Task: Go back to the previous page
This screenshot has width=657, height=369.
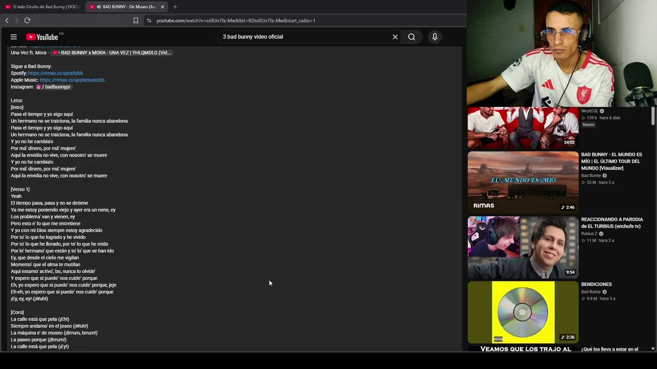Action: [7, 20]
